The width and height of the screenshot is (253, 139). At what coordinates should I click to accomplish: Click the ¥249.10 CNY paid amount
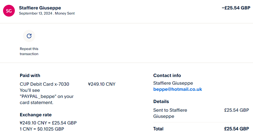tap(102, 84)
